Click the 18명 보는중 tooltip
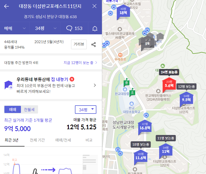This screenshot has height=174, width=206. point(140,145)
